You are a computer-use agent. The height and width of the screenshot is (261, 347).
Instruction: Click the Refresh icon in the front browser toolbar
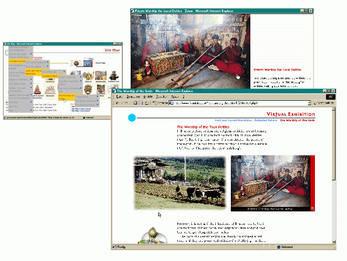tap(141, 103)
